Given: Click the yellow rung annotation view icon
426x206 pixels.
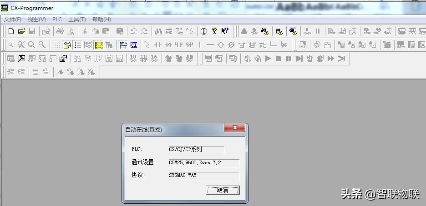Looking at the screenshot, I should click(x=98, y=44).
